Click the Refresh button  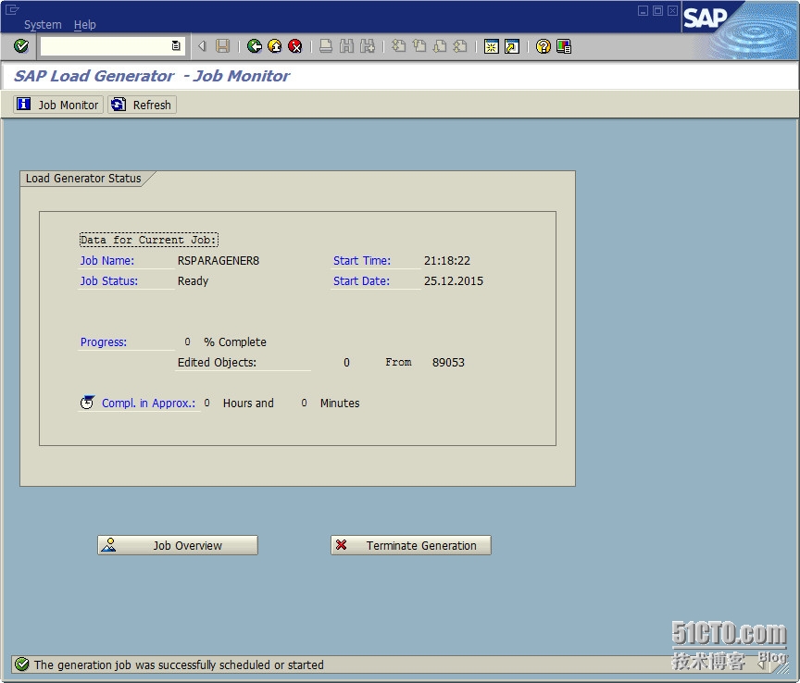click(x=142, y=105)
